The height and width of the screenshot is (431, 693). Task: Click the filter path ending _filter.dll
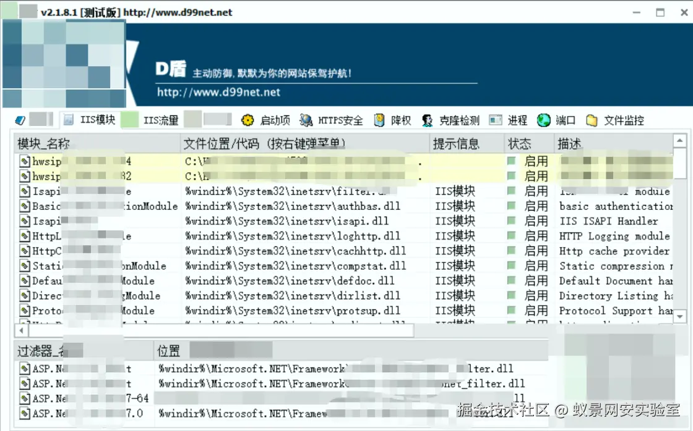point(342,384)
